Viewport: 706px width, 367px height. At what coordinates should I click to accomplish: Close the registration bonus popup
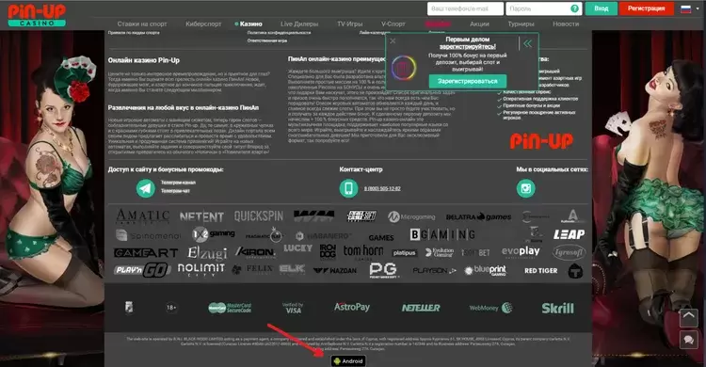tap(393, 41)
